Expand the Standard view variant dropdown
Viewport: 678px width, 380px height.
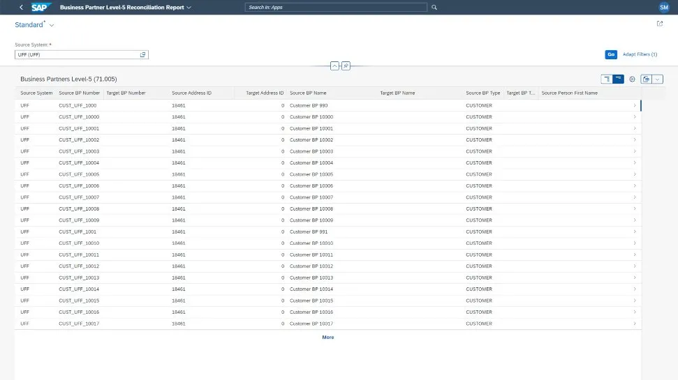point(52,25)
